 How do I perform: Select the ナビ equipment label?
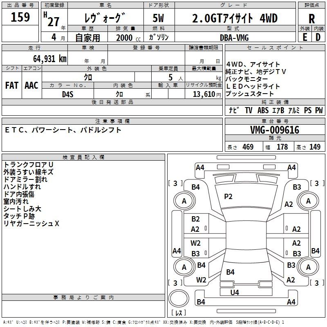point(234,110)
